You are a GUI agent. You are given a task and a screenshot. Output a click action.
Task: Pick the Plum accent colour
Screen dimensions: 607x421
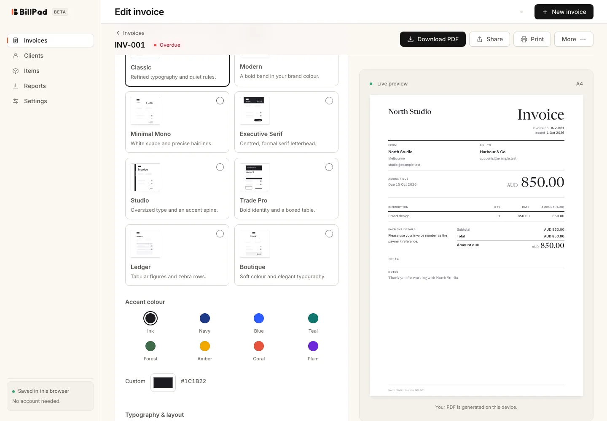pyautogui.click(x=313, y=346)
